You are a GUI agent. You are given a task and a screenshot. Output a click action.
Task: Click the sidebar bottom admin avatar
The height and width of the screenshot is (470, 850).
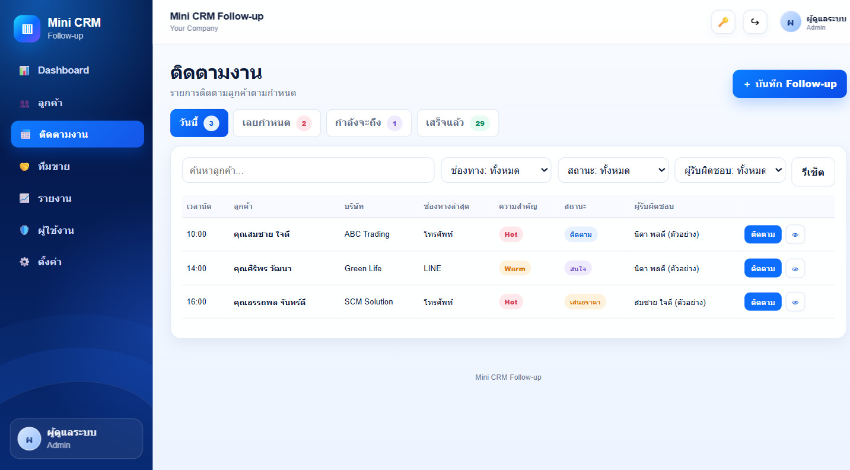click(29, 439)
